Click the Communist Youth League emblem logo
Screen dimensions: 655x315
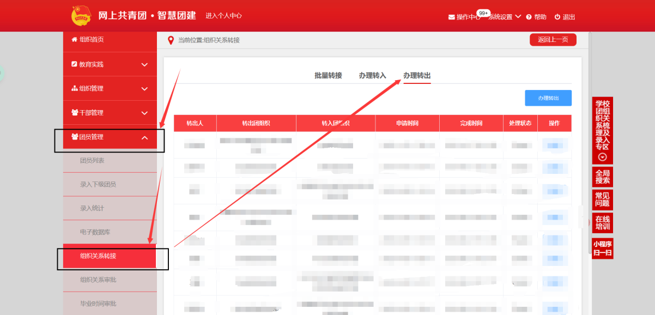tap(82, 16)
